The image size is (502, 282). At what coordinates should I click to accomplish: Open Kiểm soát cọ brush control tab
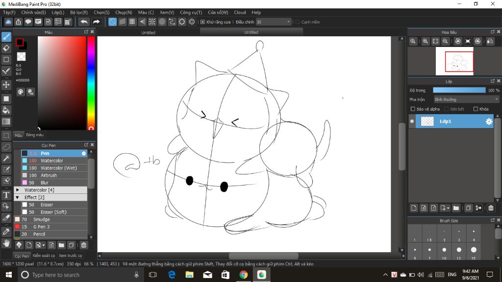click(44, 256)
